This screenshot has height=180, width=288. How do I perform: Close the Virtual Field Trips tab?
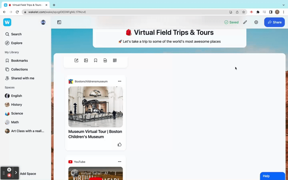pos(46,5)
